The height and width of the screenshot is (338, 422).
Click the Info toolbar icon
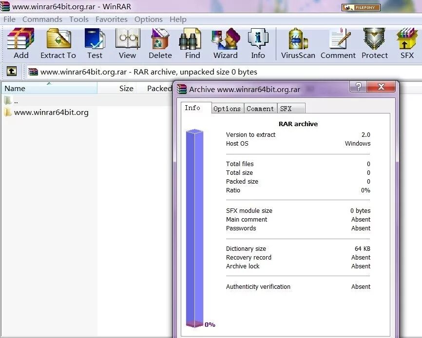[x=258, y=39]
